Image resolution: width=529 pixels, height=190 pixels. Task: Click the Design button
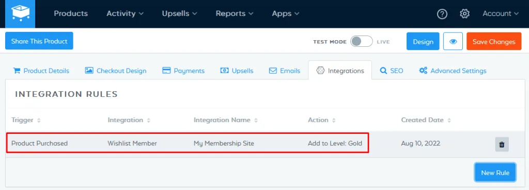(x=423, y=41)
